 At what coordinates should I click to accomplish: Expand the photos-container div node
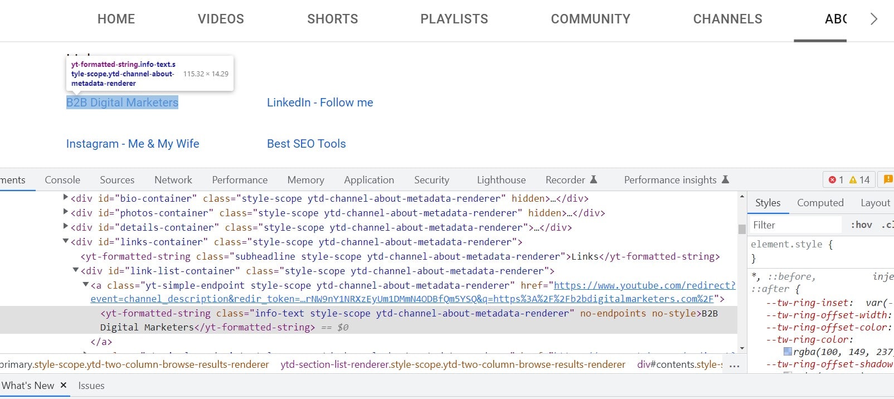pyautogui.click(x=66, y=212)
